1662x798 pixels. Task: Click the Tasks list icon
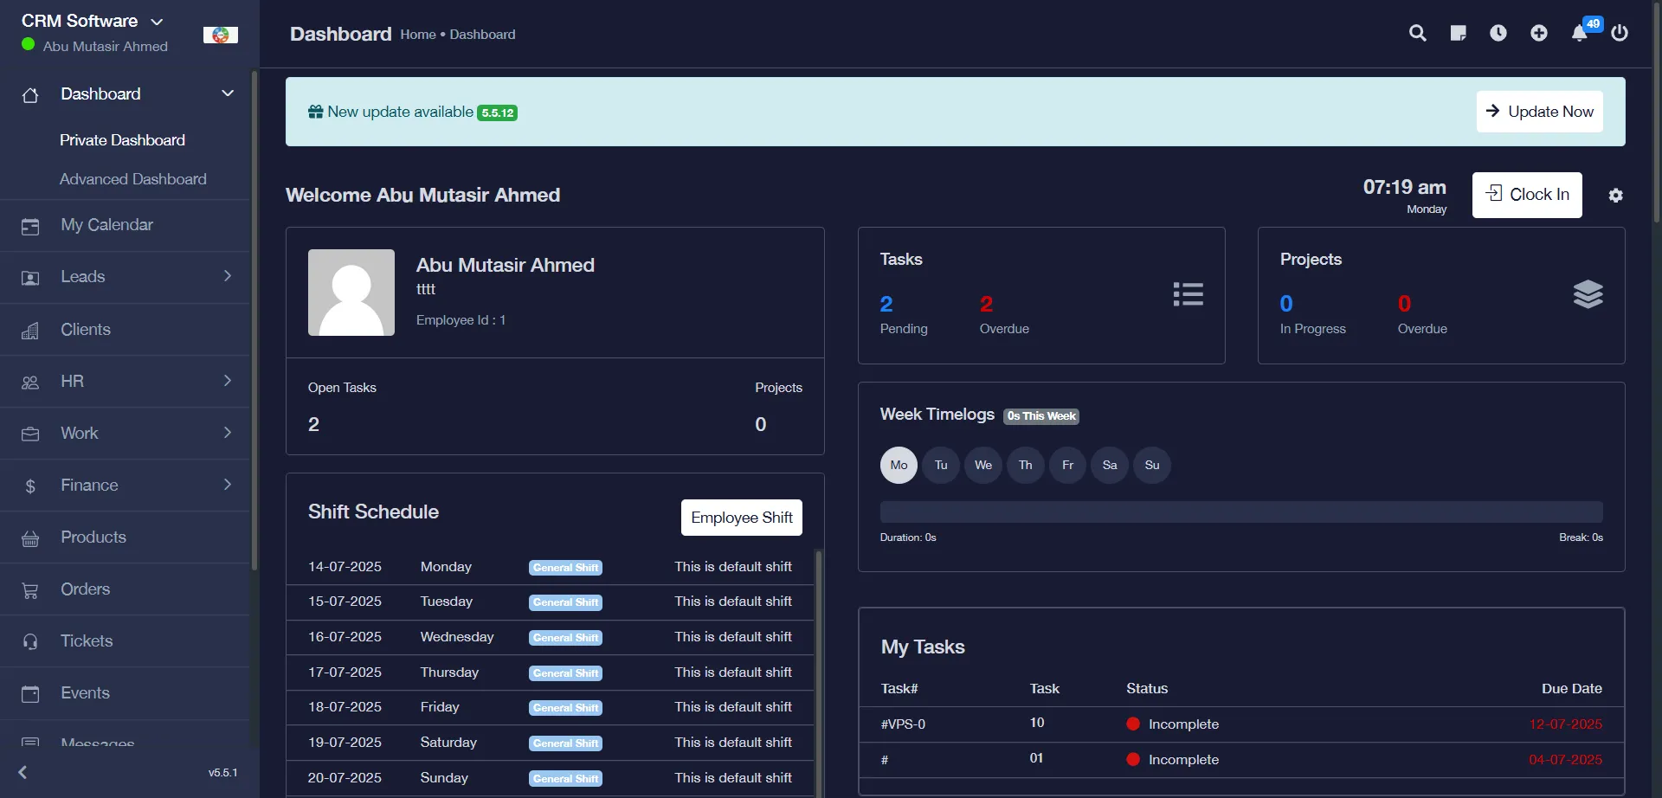pyautogui.click(x=1188, y=294)
